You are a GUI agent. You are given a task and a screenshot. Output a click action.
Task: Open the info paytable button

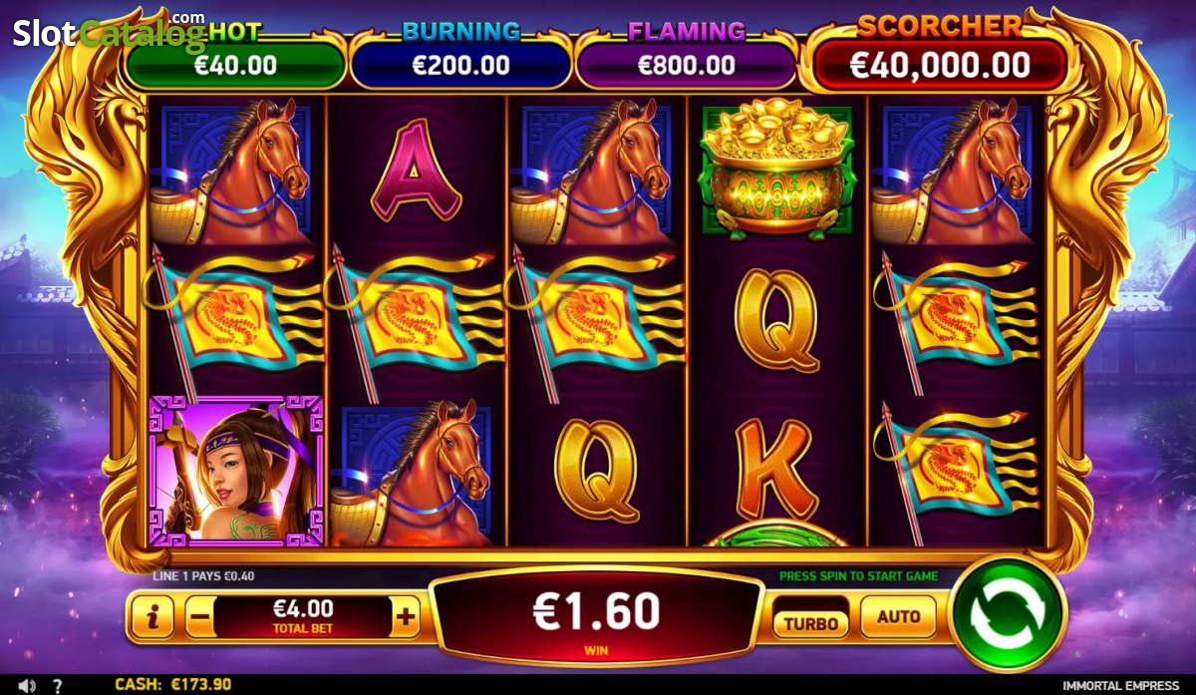tap(152, 618)
